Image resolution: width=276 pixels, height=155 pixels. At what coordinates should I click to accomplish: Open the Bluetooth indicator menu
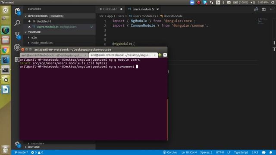[223, 3]
